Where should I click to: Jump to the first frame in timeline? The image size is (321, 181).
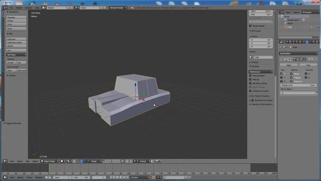tap(111, 177)
